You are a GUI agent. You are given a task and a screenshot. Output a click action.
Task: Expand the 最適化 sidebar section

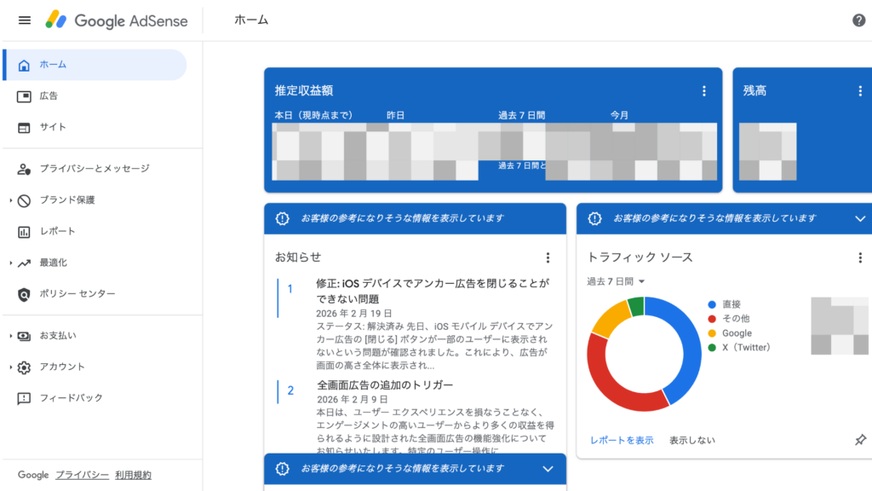[11, 263]
